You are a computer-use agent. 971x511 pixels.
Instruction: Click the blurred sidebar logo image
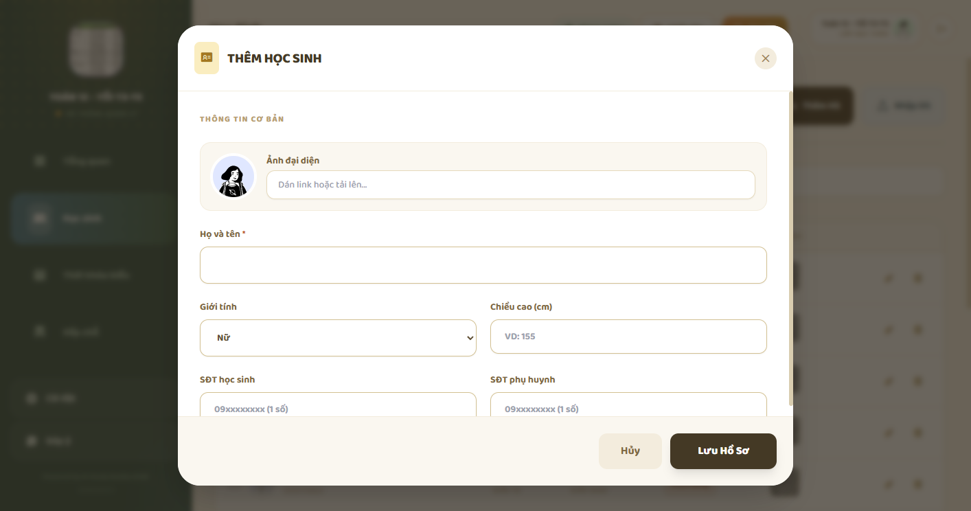95,49
